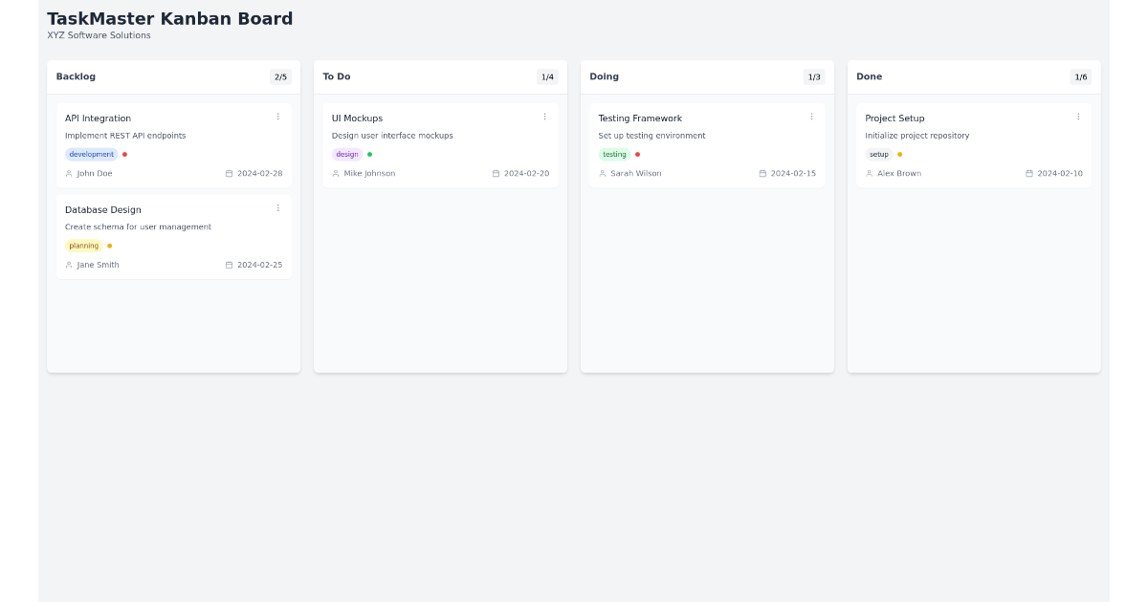Click the calendar icon beside 2024-02-20
This screenshot has width=1148, height=602.
(x=496, y=173)
